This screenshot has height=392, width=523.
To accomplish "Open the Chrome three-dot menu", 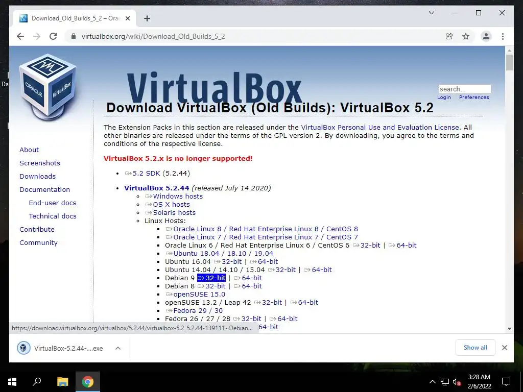I will coord(503,36).
